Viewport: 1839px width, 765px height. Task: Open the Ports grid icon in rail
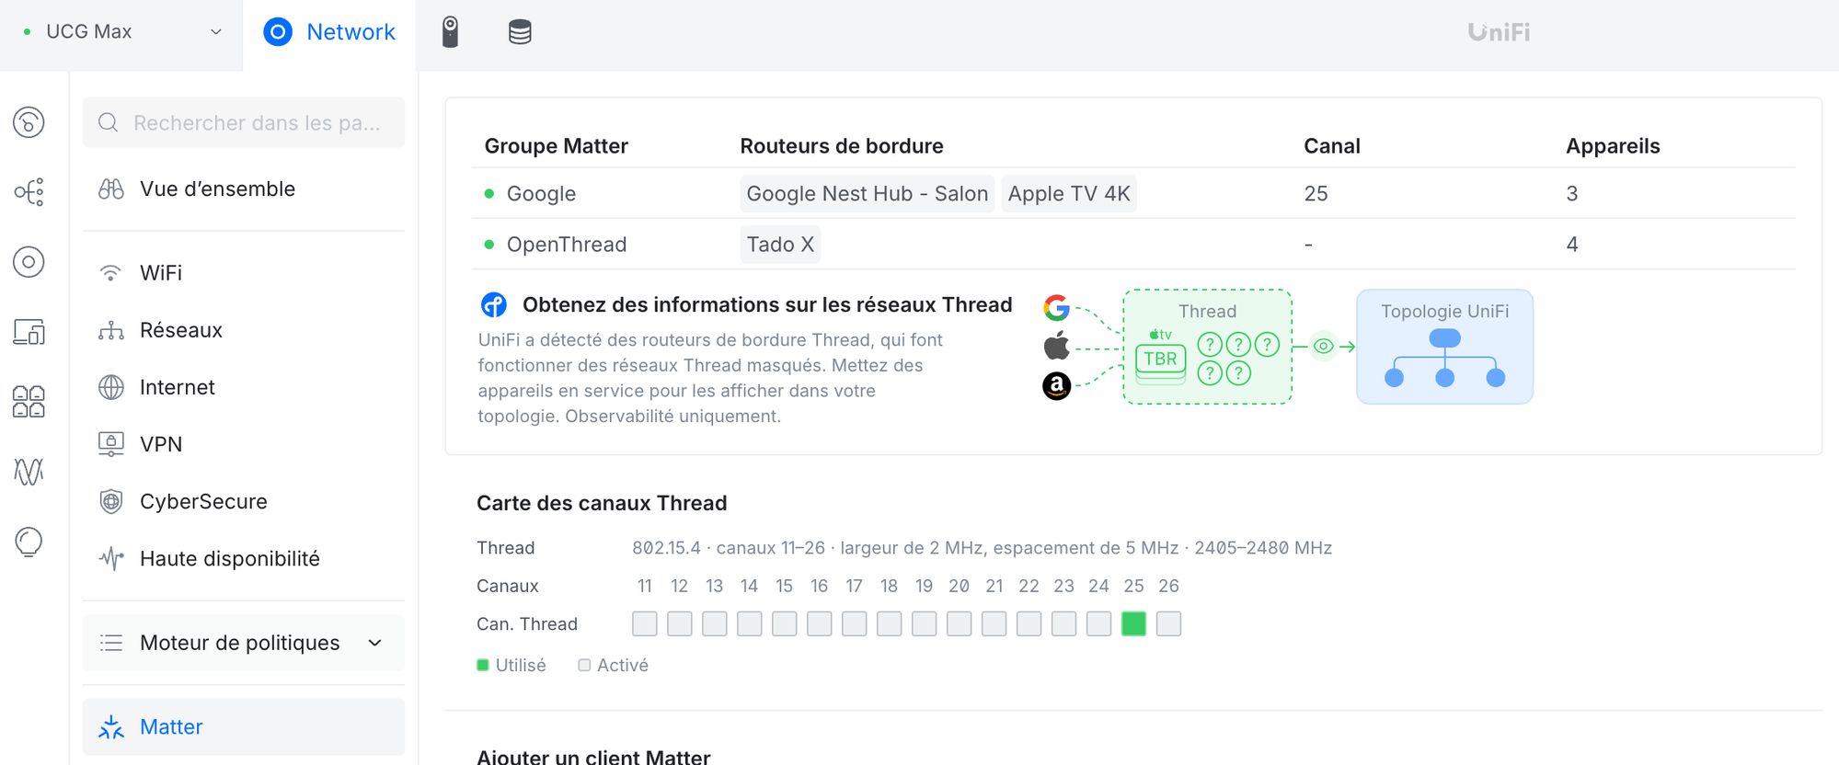pos(29,402)
